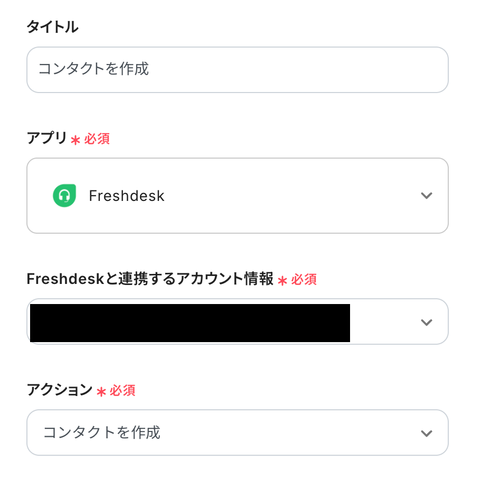Click the コンタクトを作成 text in action selector
This screenshot has width=481, height=478.
coord(101,433)
